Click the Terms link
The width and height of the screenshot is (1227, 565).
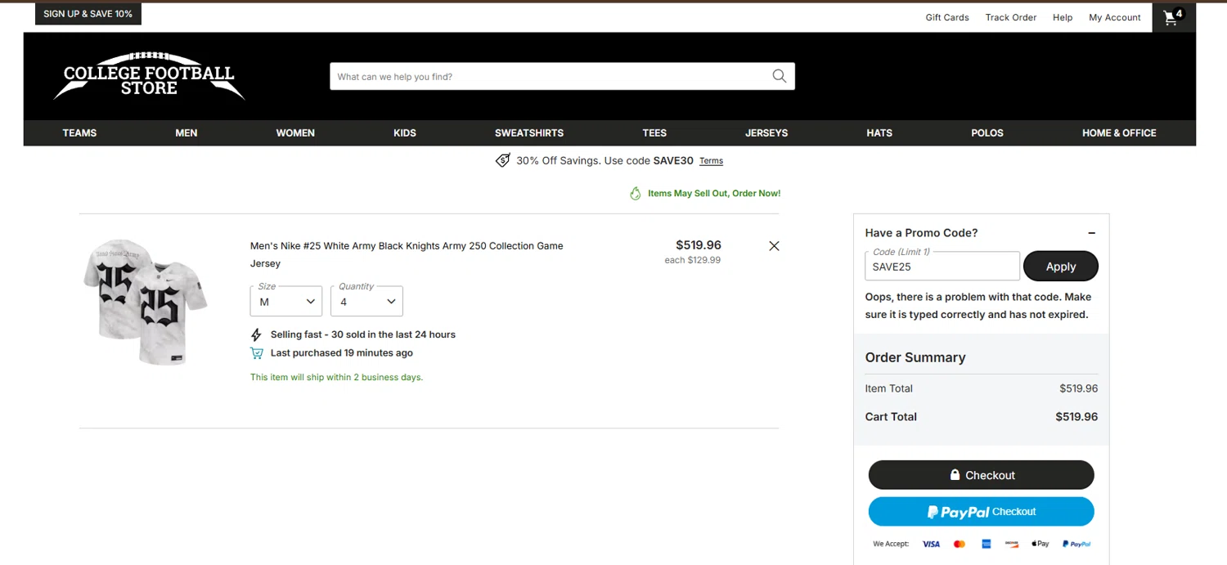(x=711, y=161)
